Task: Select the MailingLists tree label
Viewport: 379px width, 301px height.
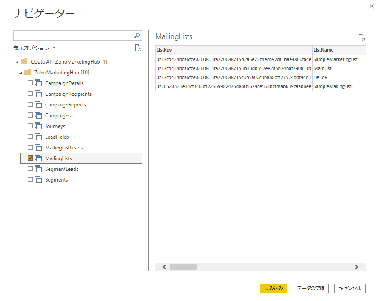Action: click(x=59, y=158)
